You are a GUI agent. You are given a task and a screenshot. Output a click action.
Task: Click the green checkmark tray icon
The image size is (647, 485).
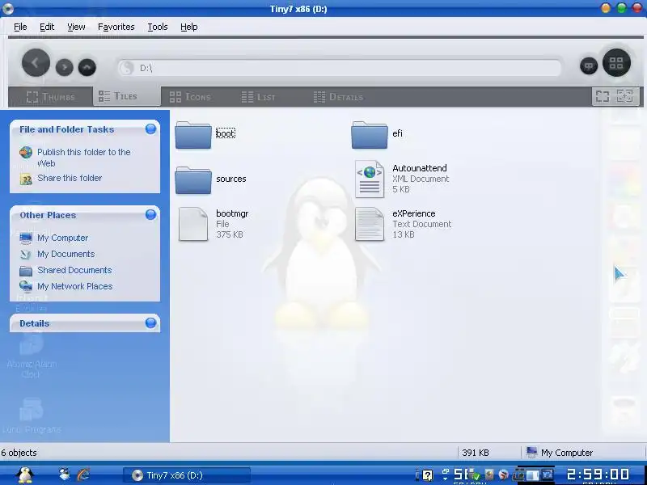coord(476,476)
